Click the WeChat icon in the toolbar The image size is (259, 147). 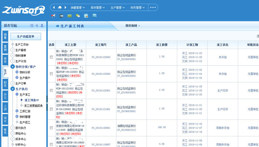78,15
